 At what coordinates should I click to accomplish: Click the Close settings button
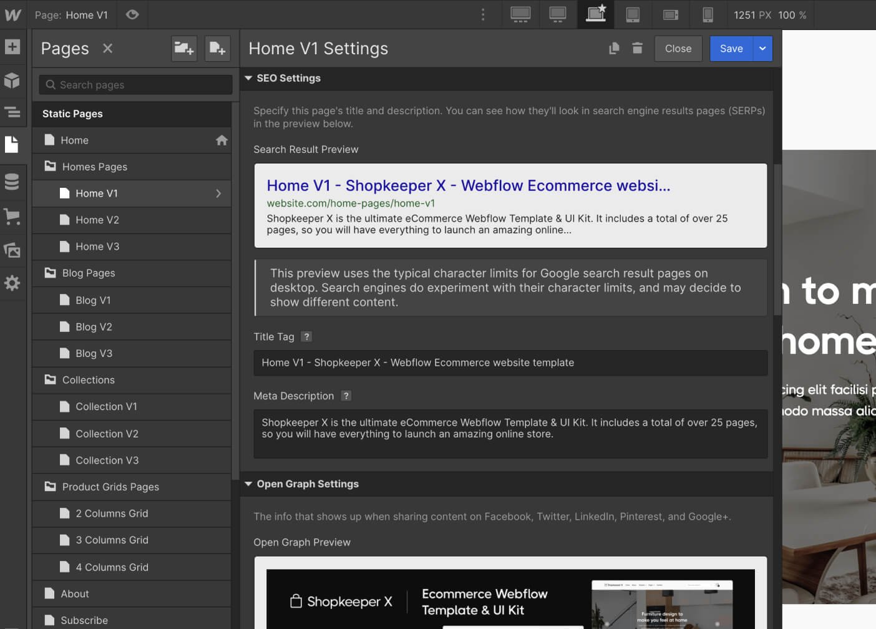[x=678, y=49]
